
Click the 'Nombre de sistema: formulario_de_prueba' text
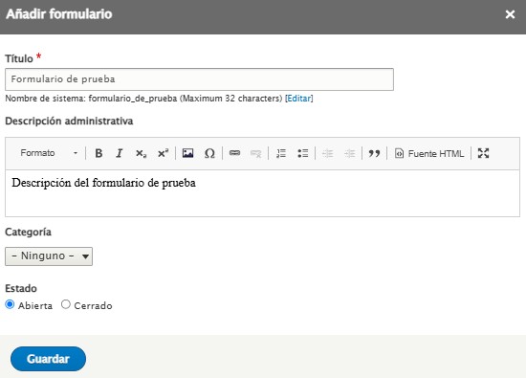[91, 99]
